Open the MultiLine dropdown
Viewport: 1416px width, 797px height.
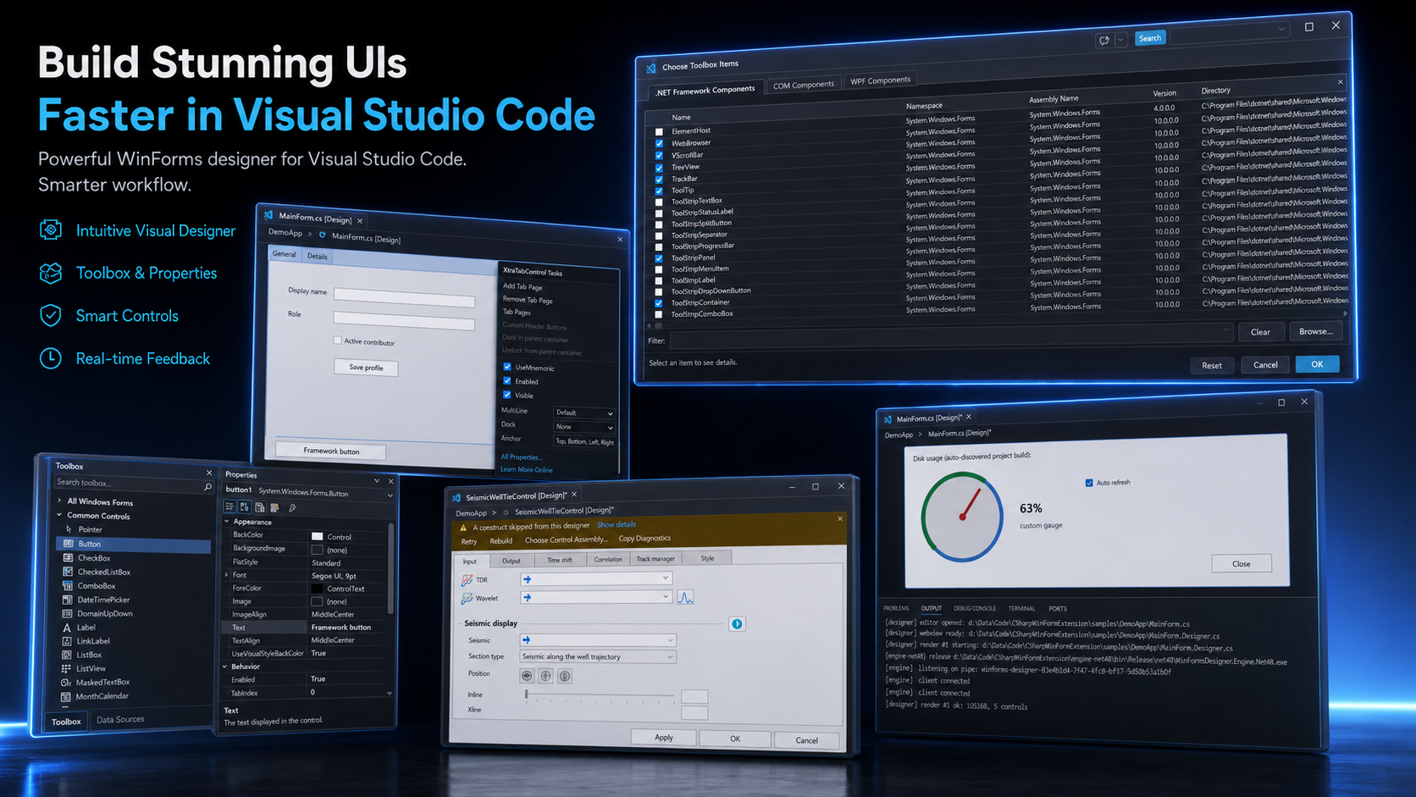tap(584, 412)
